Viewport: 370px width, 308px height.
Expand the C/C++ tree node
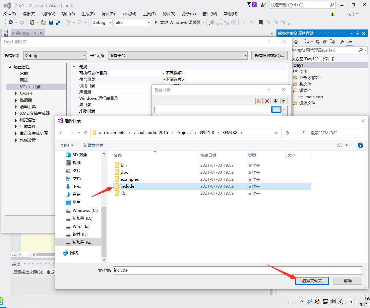tap(16, 94)
